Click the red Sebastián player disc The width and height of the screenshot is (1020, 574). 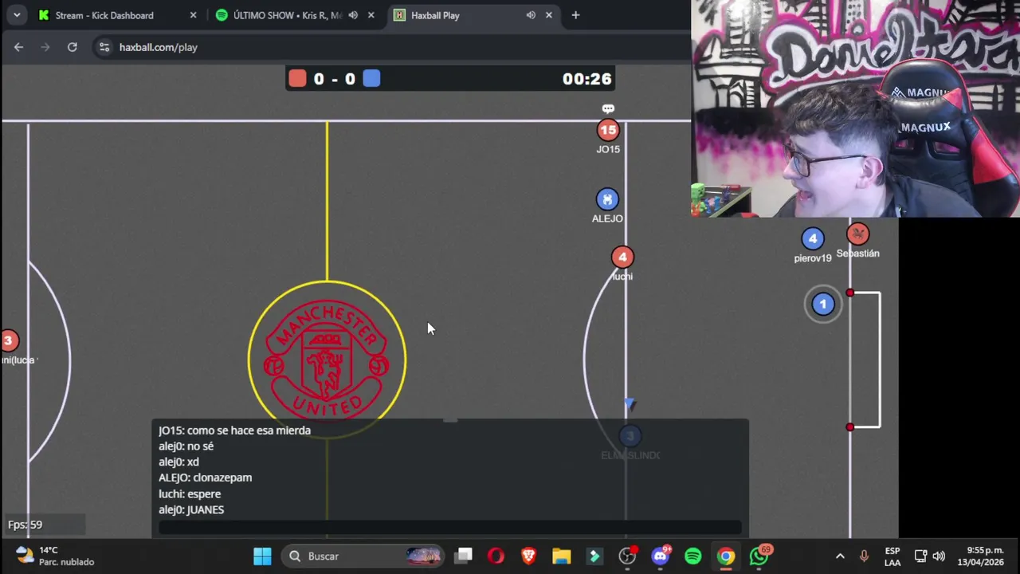(x=857, y=234)
